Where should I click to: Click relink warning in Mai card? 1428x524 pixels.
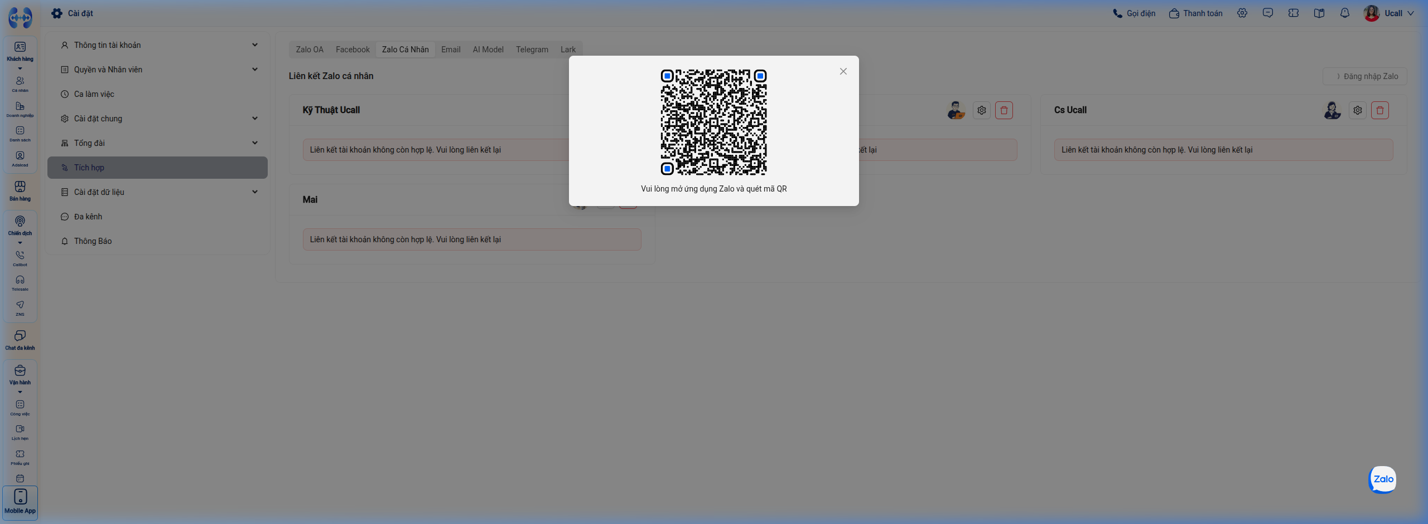tap(472, 239)
